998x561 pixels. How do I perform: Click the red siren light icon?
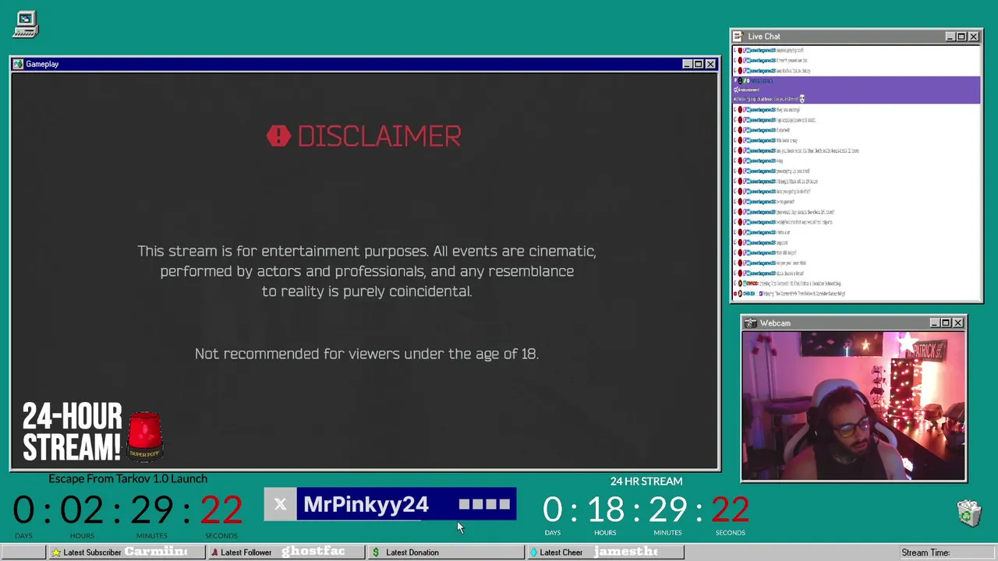145,435
